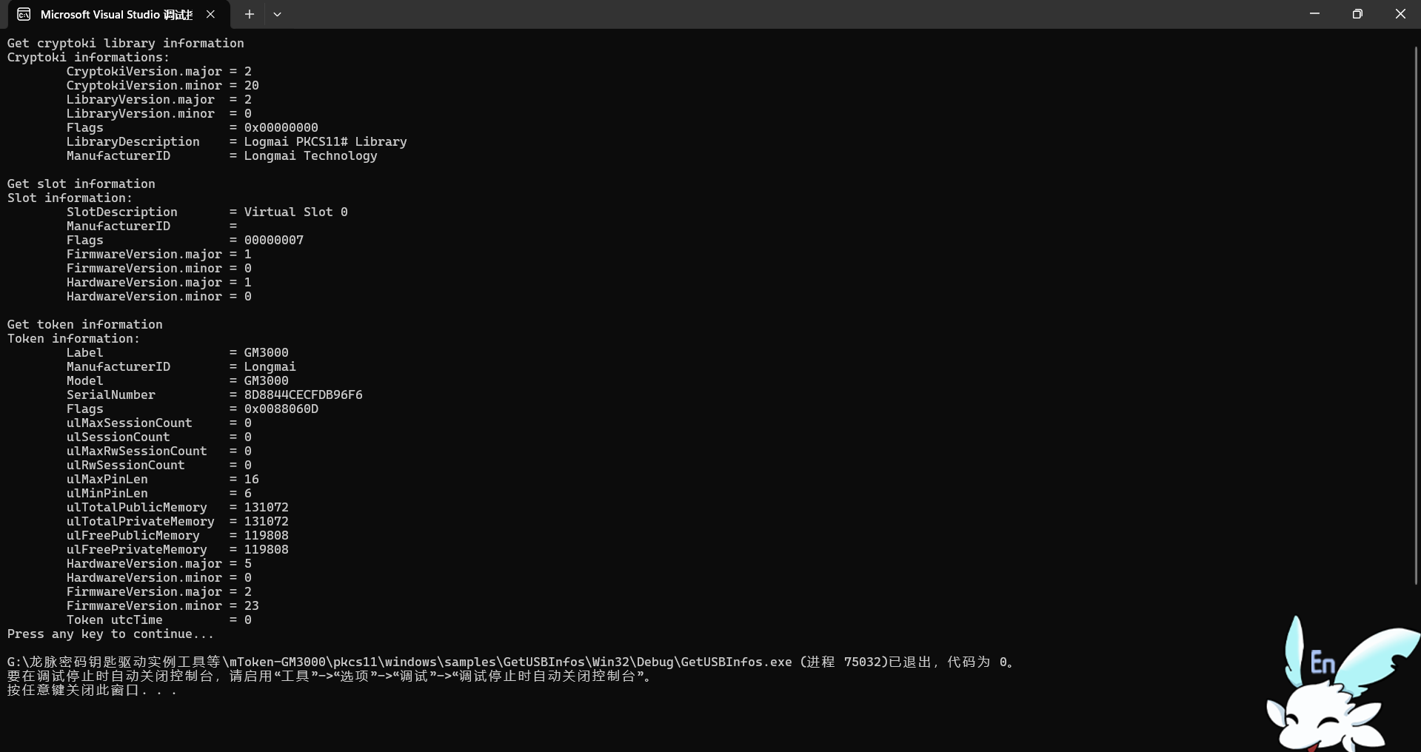1421x752 pixels.
Task: Click the ulMaxSessionCount line
Action: coord(159,423)
